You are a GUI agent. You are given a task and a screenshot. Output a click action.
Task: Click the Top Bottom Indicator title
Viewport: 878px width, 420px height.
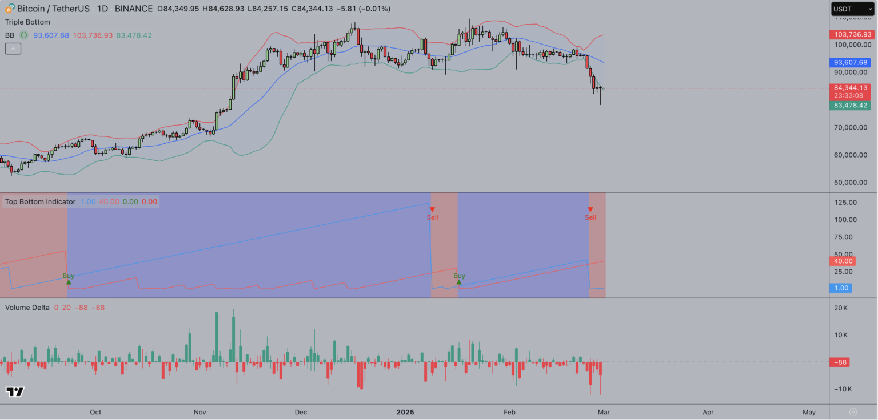(40, 201)
